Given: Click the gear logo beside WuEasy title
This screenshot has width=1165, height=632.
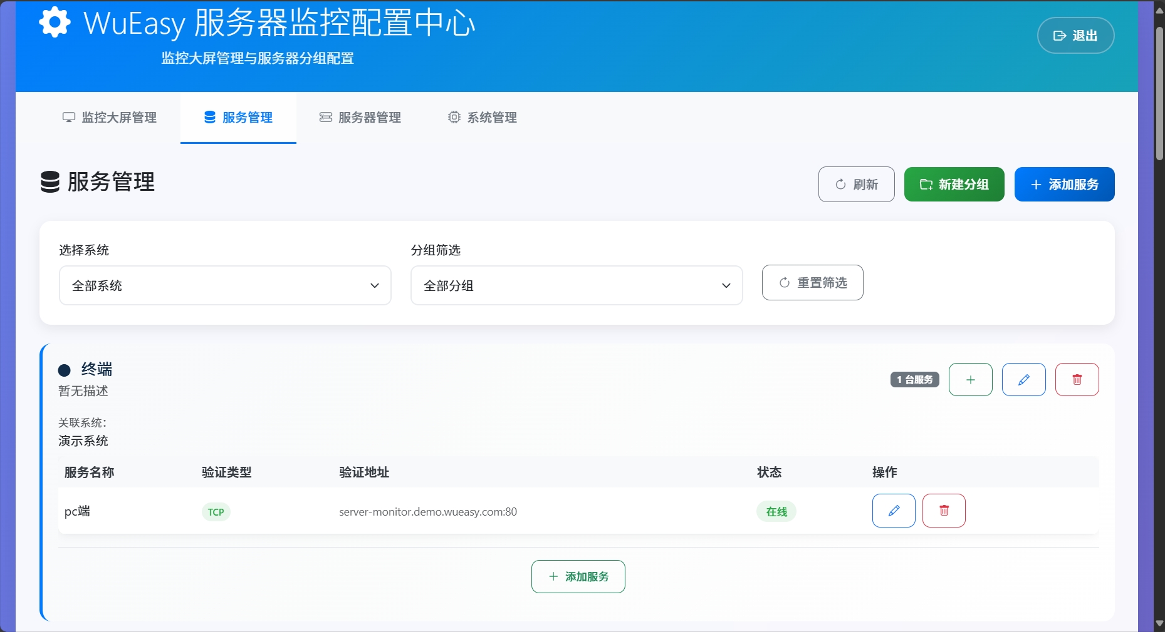Looking at the screenshot, I should pyautogui.click(x=55, y=23).
